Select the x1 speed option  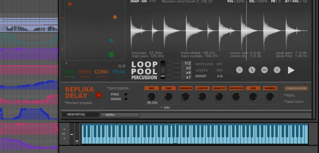click(188, 77)
